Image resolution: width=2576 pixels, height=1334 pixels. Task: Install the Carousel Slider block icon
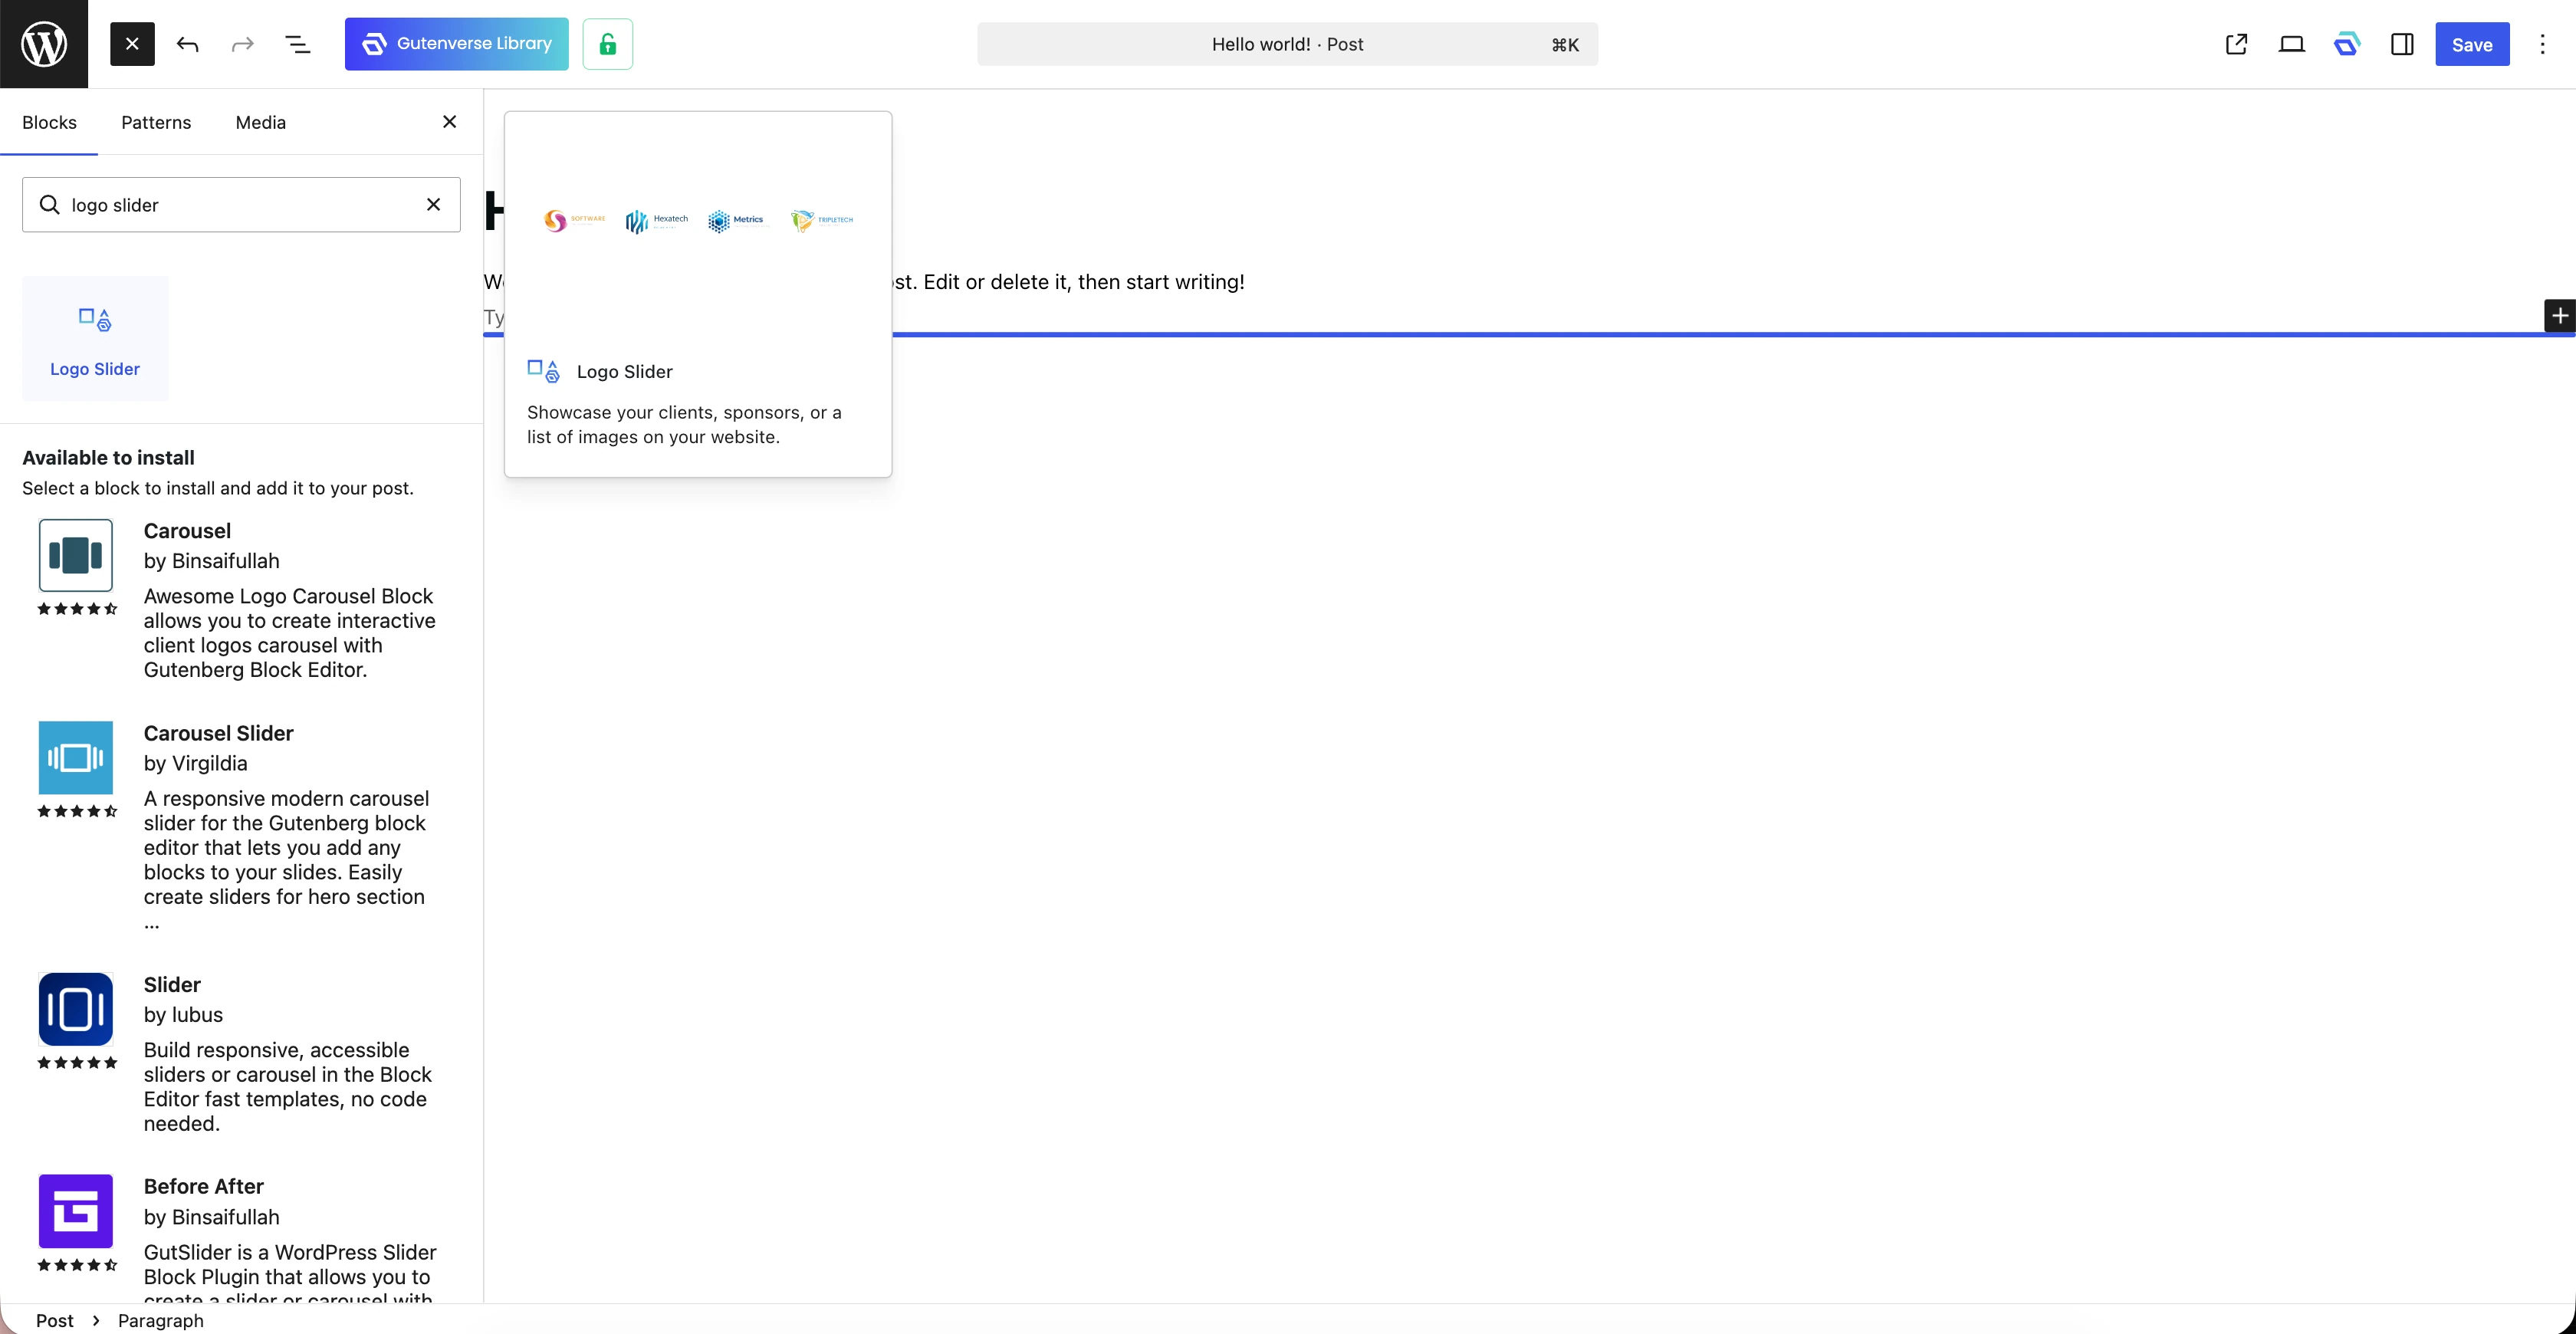76,757
